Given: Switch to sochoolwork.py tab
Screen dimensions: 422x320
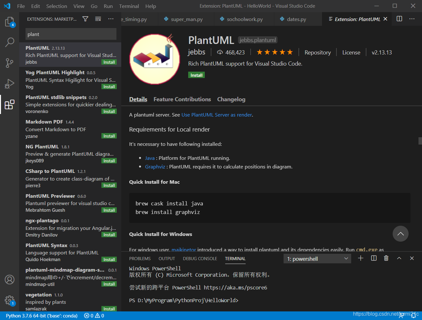Looking at the screenshot, I should coord(245,19).
